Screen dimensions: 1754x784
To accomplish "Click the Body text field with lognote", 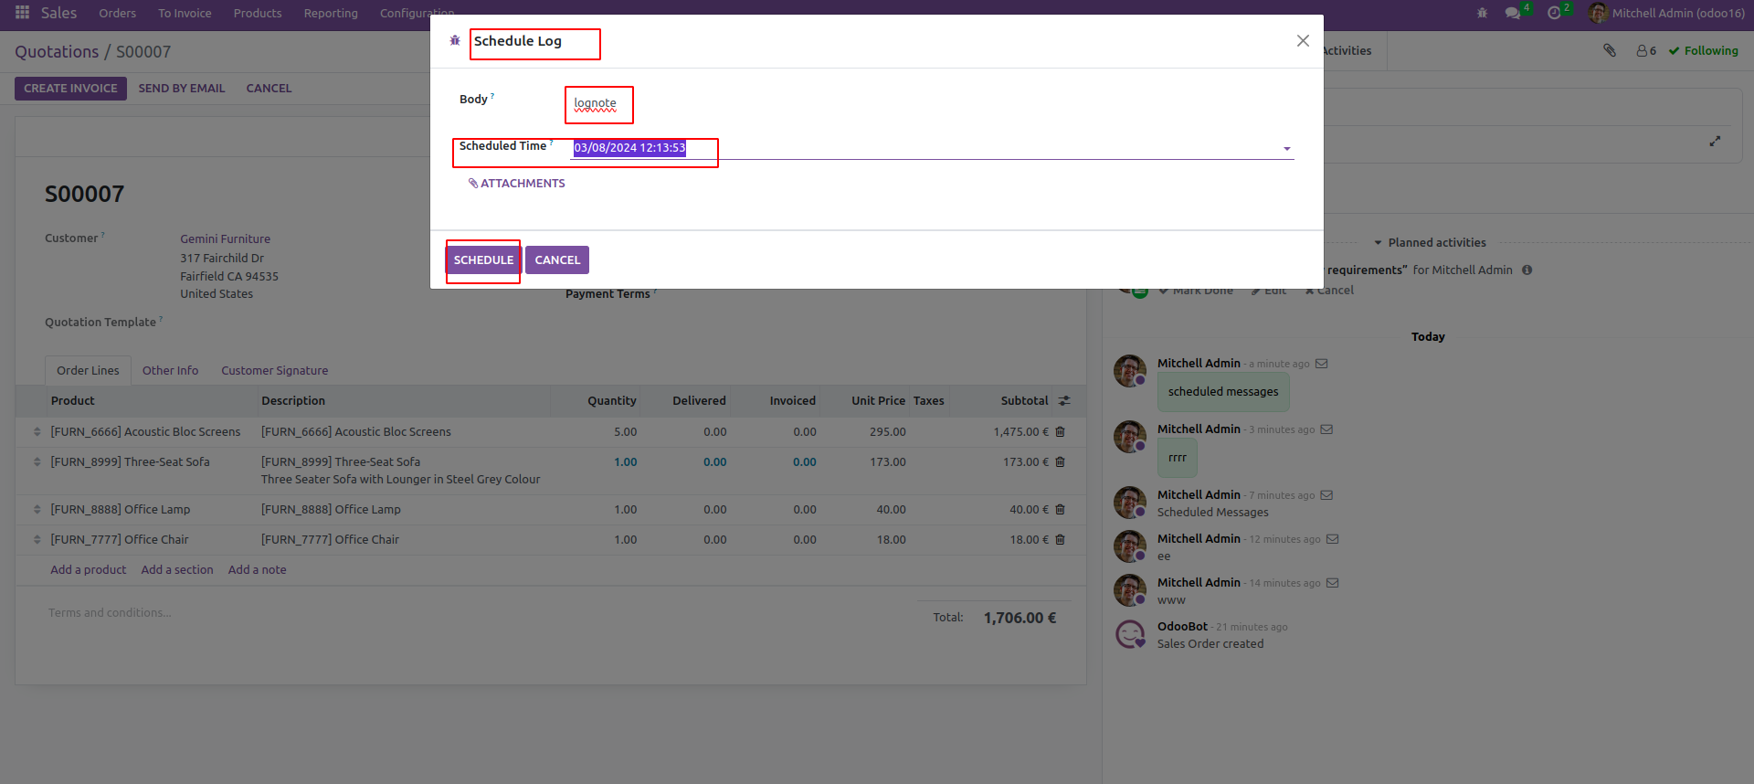I will [x=596, y=104].
